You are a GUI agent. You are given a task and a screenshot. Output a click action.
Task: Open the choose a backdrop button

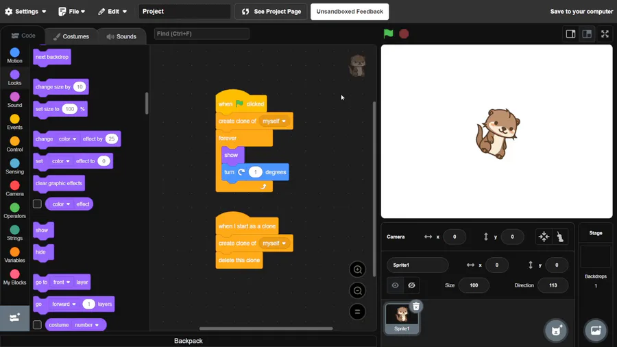[596, 330]
